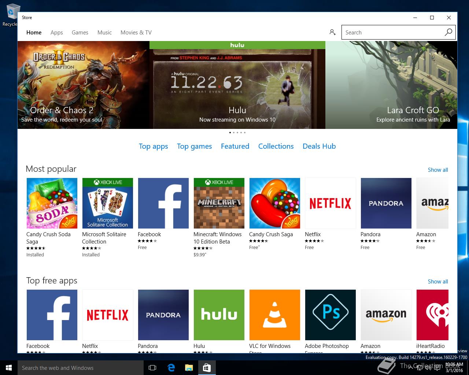Open the Order & Chaos 2 banner
Viewport: 469px width, 375px height.
click(x=84, y=85)
